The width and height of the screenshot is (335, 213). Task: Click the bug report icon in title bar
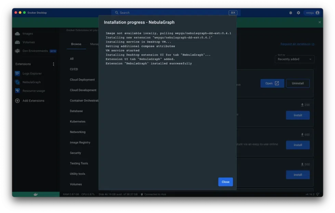[x=290, y=13]
